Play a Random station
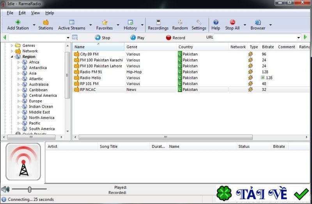 pyautogui.click(x=180, y=25)
